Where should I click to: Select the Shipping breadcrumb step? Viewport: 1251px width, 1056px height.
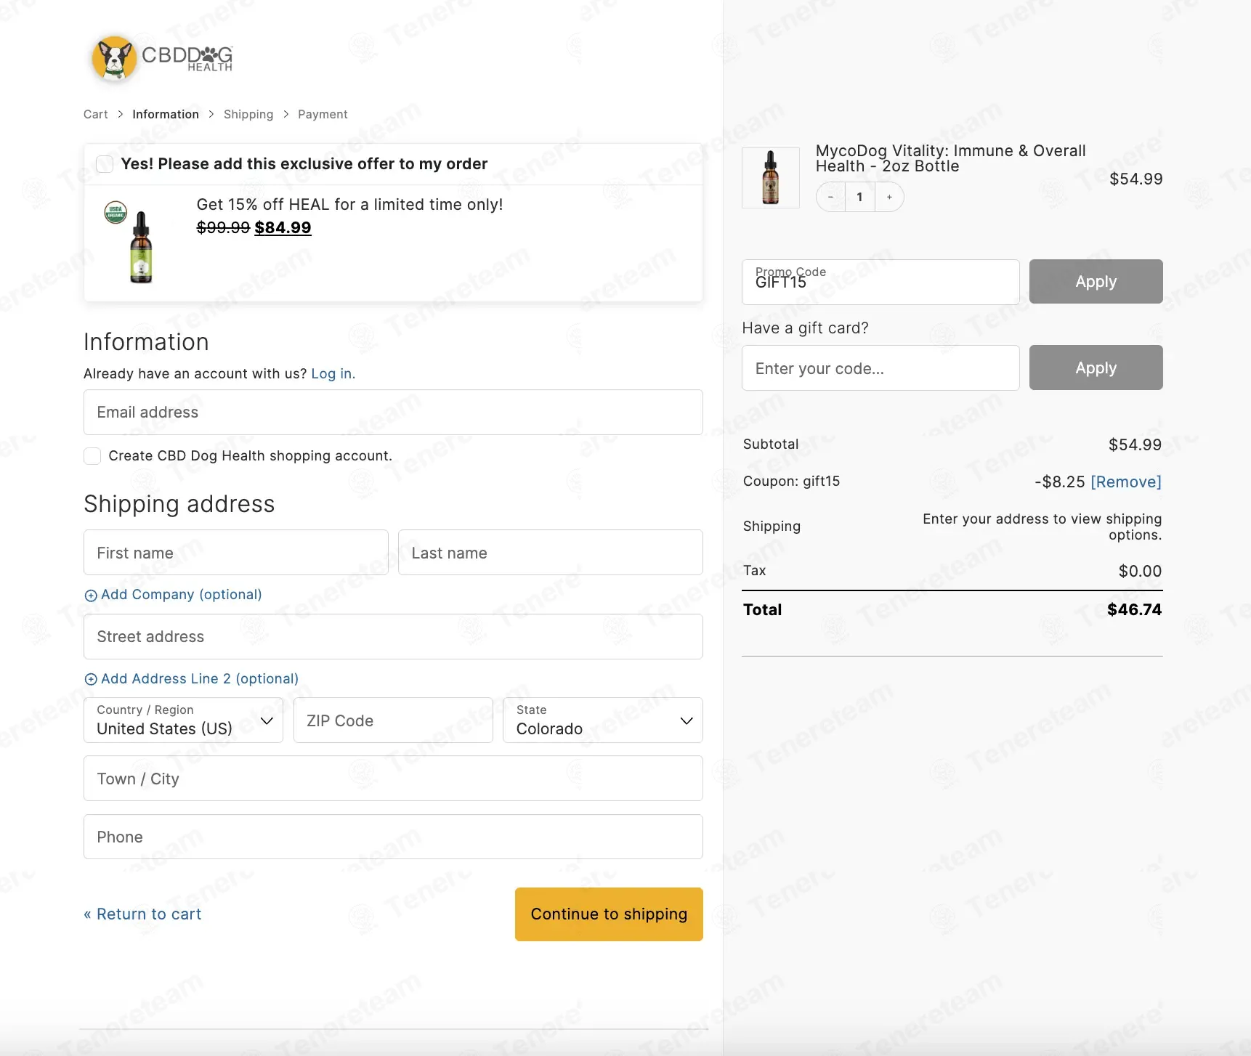tap(248, 115)
